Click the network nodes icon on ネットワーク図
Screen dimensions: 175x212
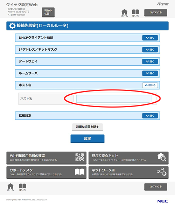click(x=162, y=172)
